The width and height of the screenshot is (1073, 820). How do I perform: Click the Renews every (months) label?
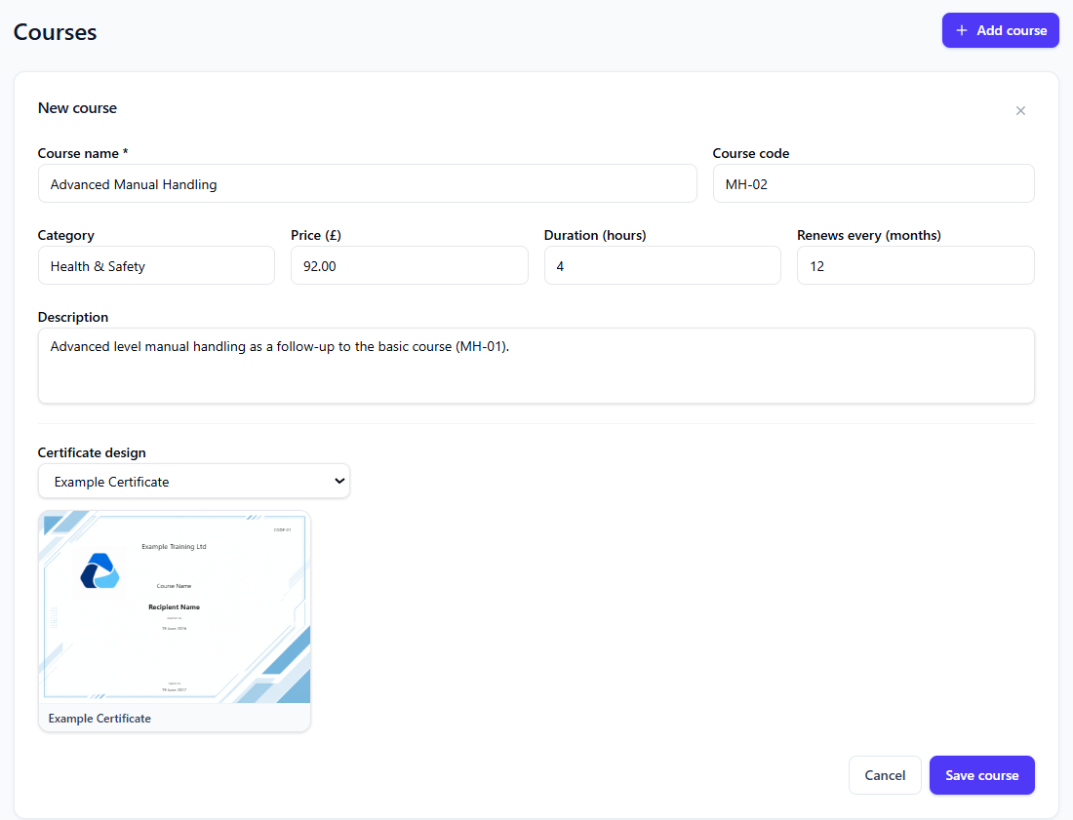(x=869, y=235)
